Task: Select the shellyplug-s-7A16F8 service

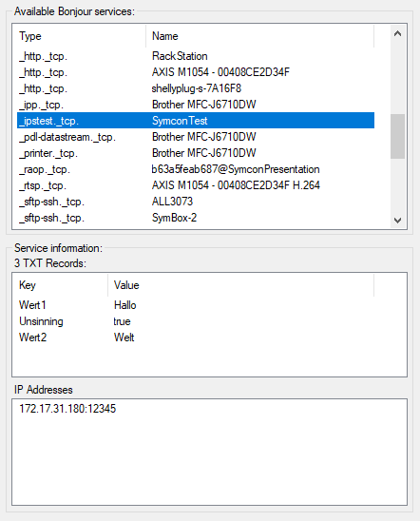Action: pyautogui.click(x=196, y=88)
